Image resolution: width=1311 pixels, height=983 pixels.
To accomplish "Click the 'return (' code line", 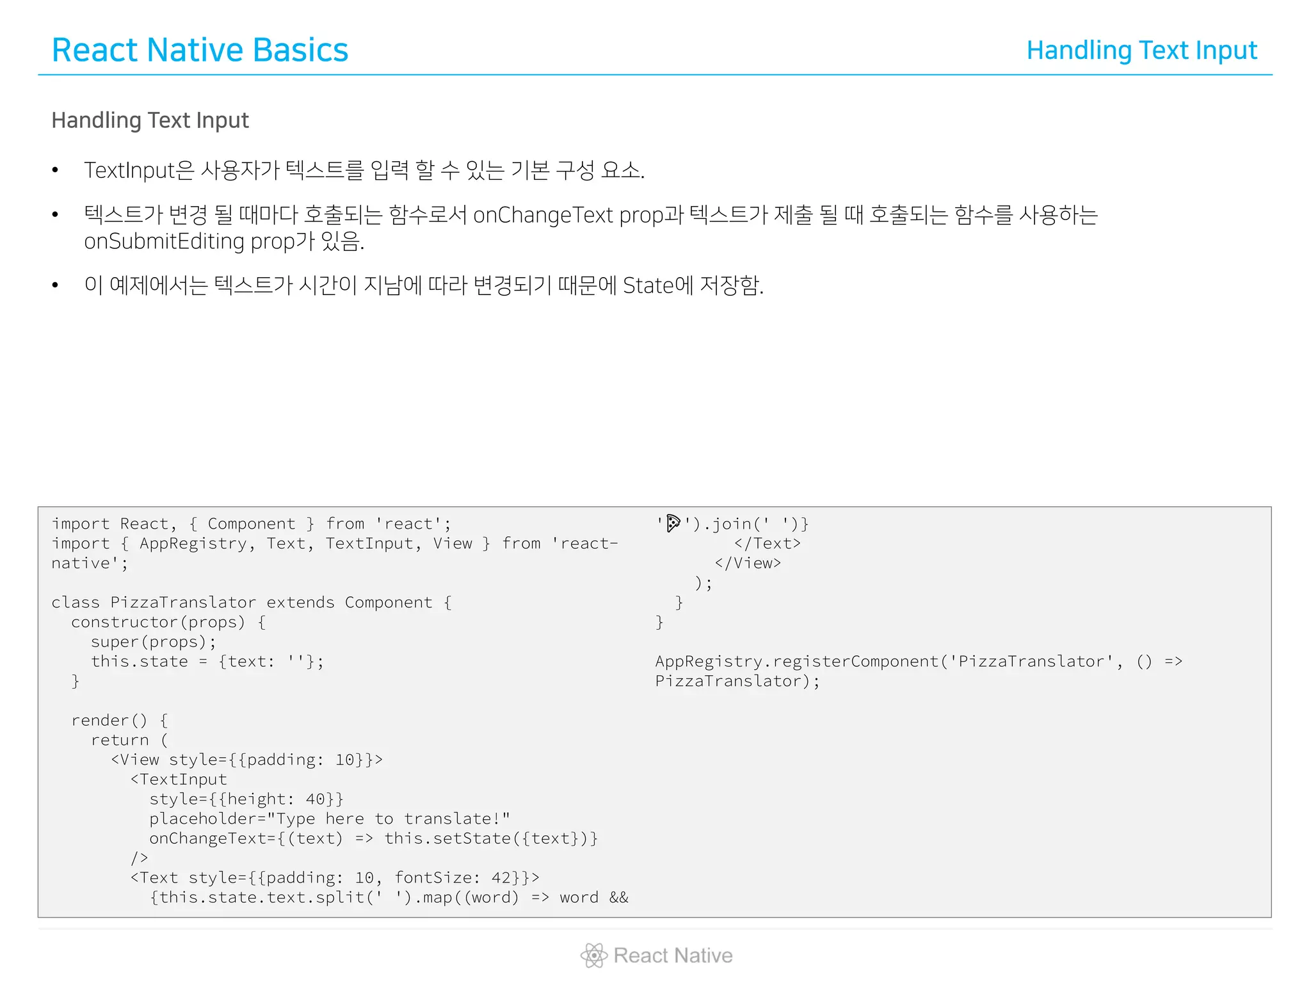I will [129, 740].
